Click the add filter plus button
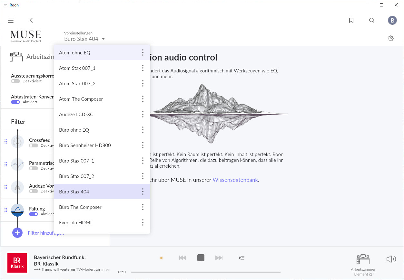The image size is (404, 280). [x=17, y=233]
